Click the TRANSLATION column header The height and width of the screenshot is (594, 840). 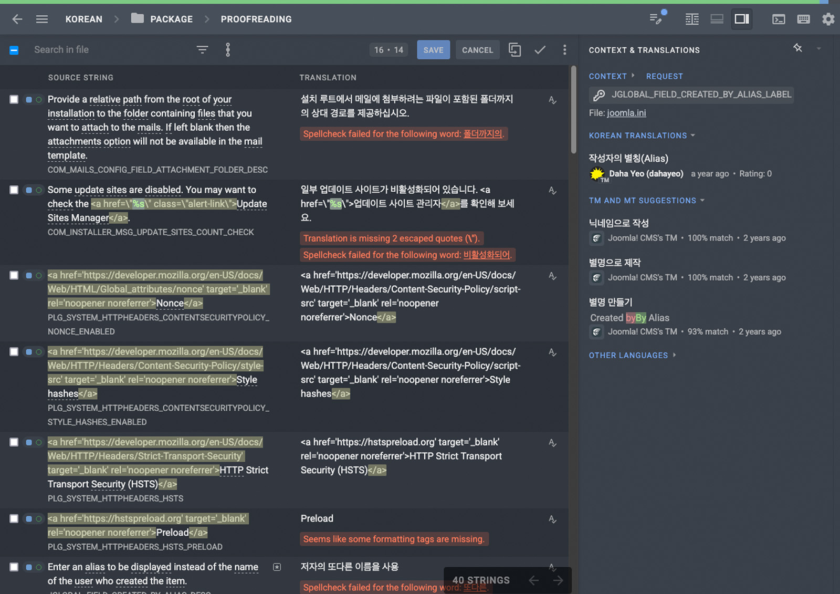click(328, 78)
